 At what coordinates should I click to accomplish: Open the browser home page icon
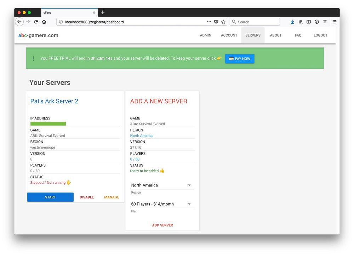44,22
